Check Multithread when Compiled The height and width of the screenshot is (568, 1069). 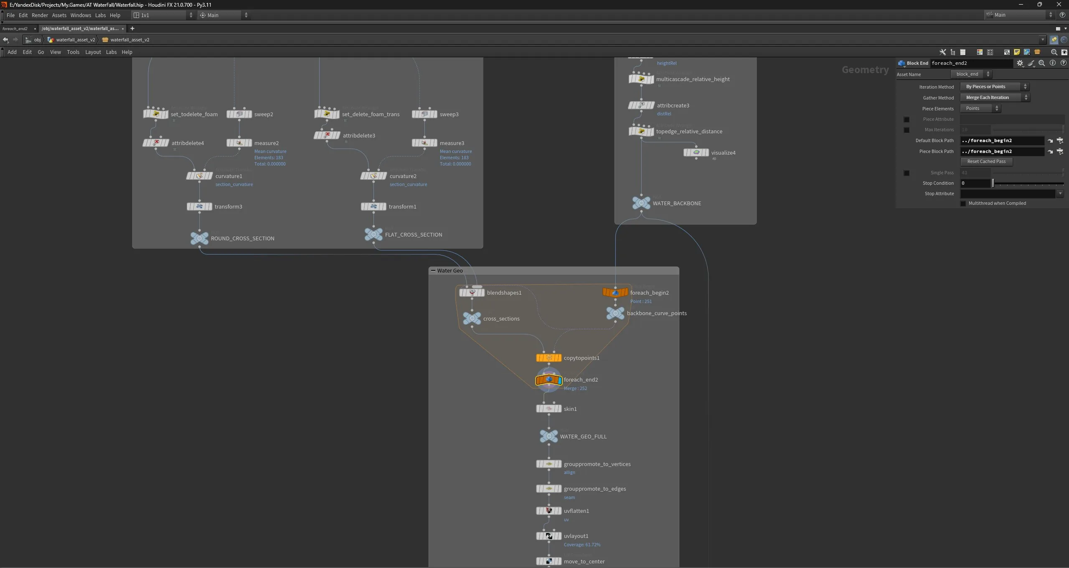[x=963, y=204]
